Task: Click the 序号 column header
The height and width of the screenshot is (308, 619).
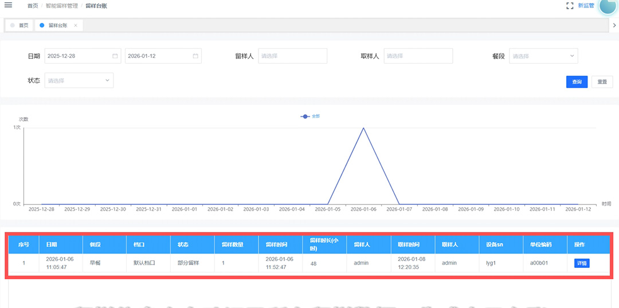Action: pos(23,244)
